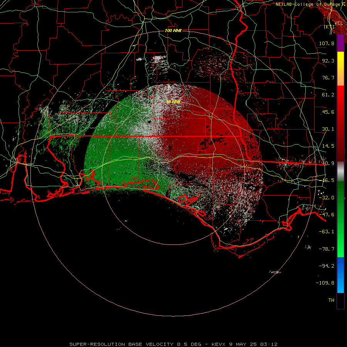Click the -78.7 velocity scale label
347x347 pixels.
coord(327,249)
